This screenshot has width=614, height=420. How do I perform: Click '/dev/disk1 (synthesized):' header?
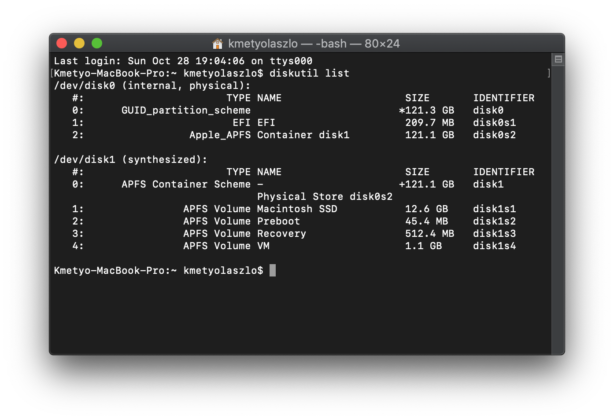(x=130, y=160)
